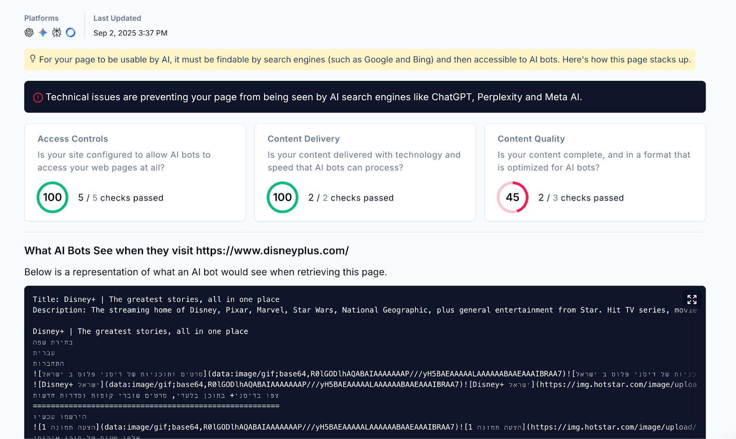The height and width of the screenshot is (439, 736).
Task: Click the technical issues alert banner text
Action: [314, 97]
